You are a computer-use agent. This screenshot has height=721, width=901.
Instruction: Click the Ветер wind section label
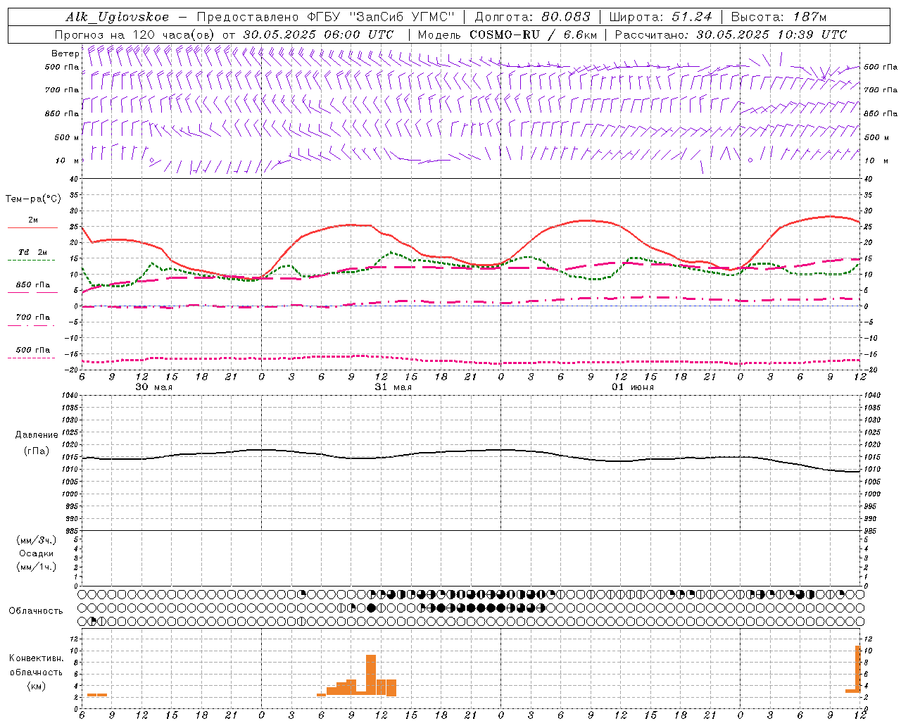coord(65,54)
